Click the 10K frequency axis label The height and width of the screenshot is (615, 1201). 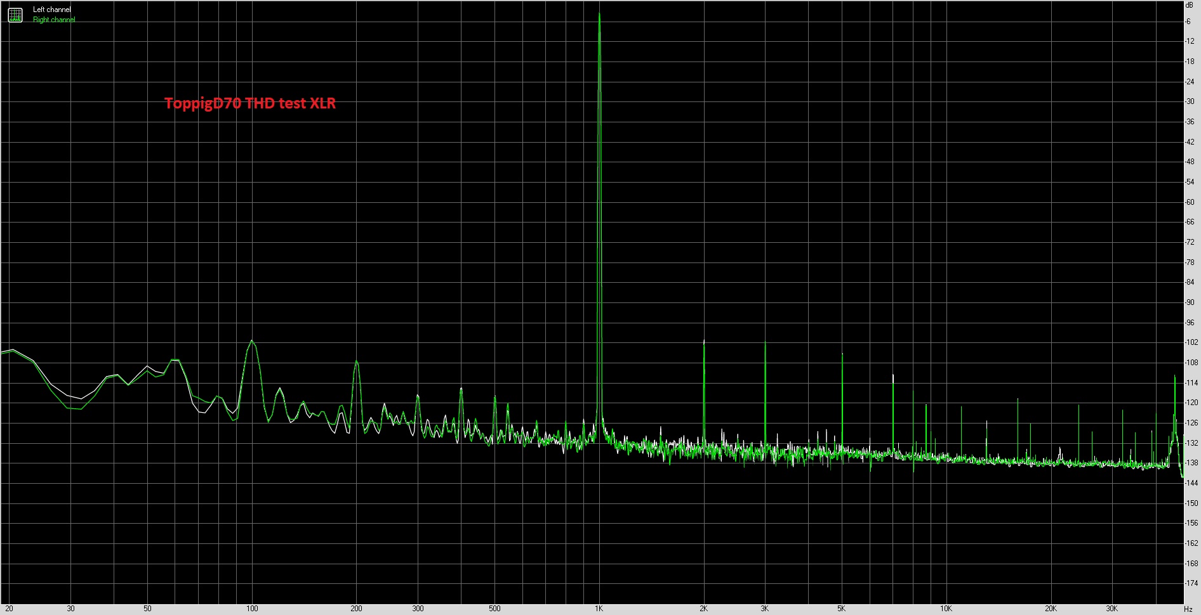pyautogui.click(x=946, y=609)
